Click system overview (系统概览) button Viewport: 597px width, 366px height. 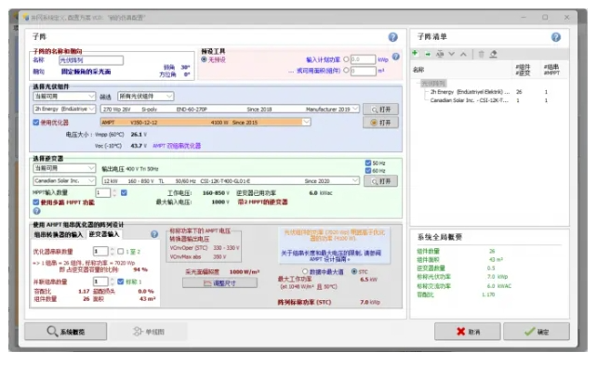[x=65, y=332]
